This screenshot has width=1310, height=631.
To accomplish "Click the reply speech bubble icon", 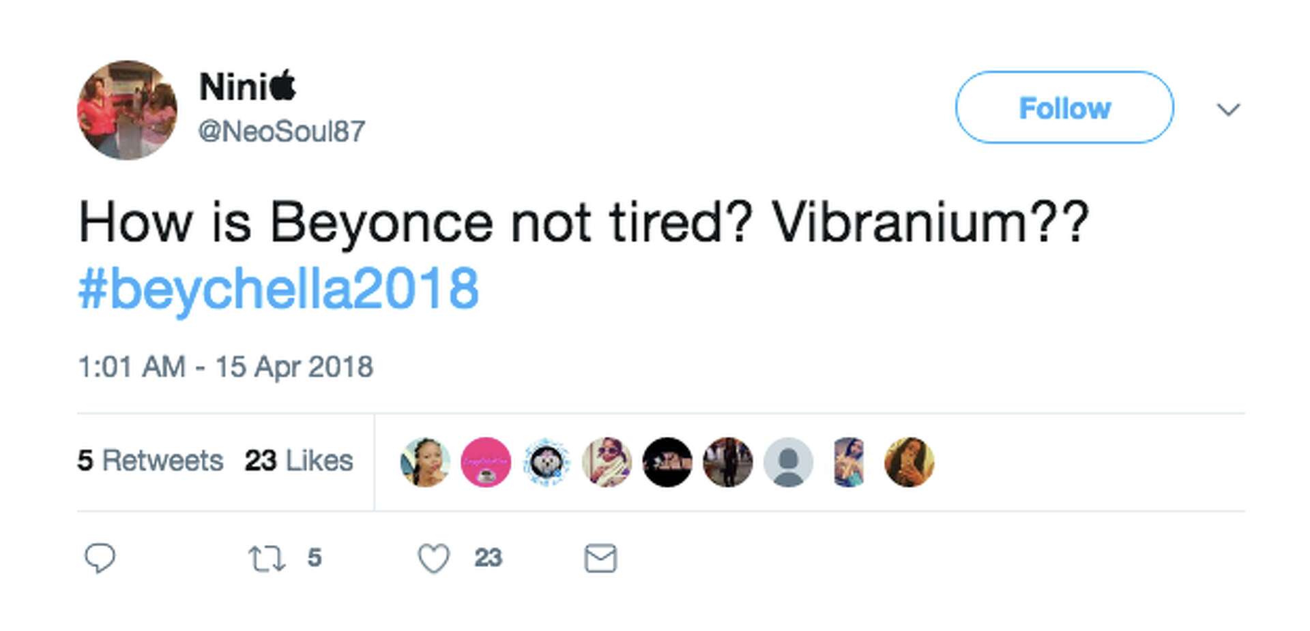I will 100,558.
